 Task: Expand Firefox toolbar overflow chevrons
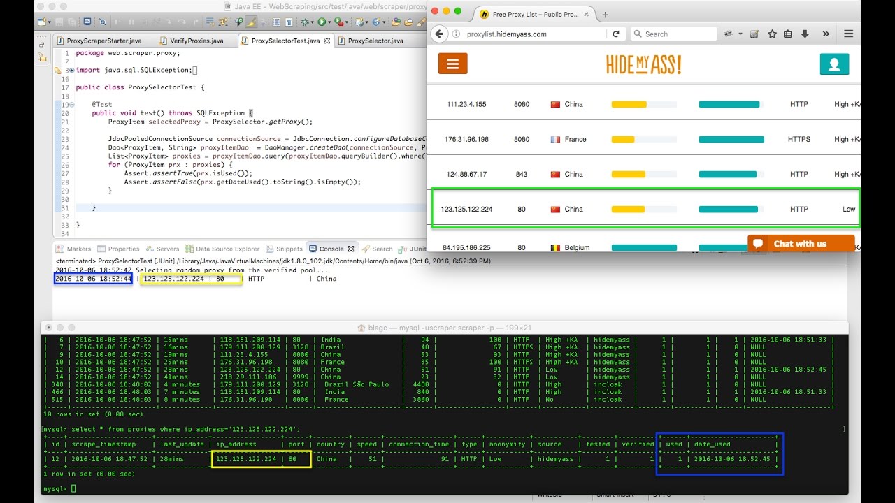826,34
